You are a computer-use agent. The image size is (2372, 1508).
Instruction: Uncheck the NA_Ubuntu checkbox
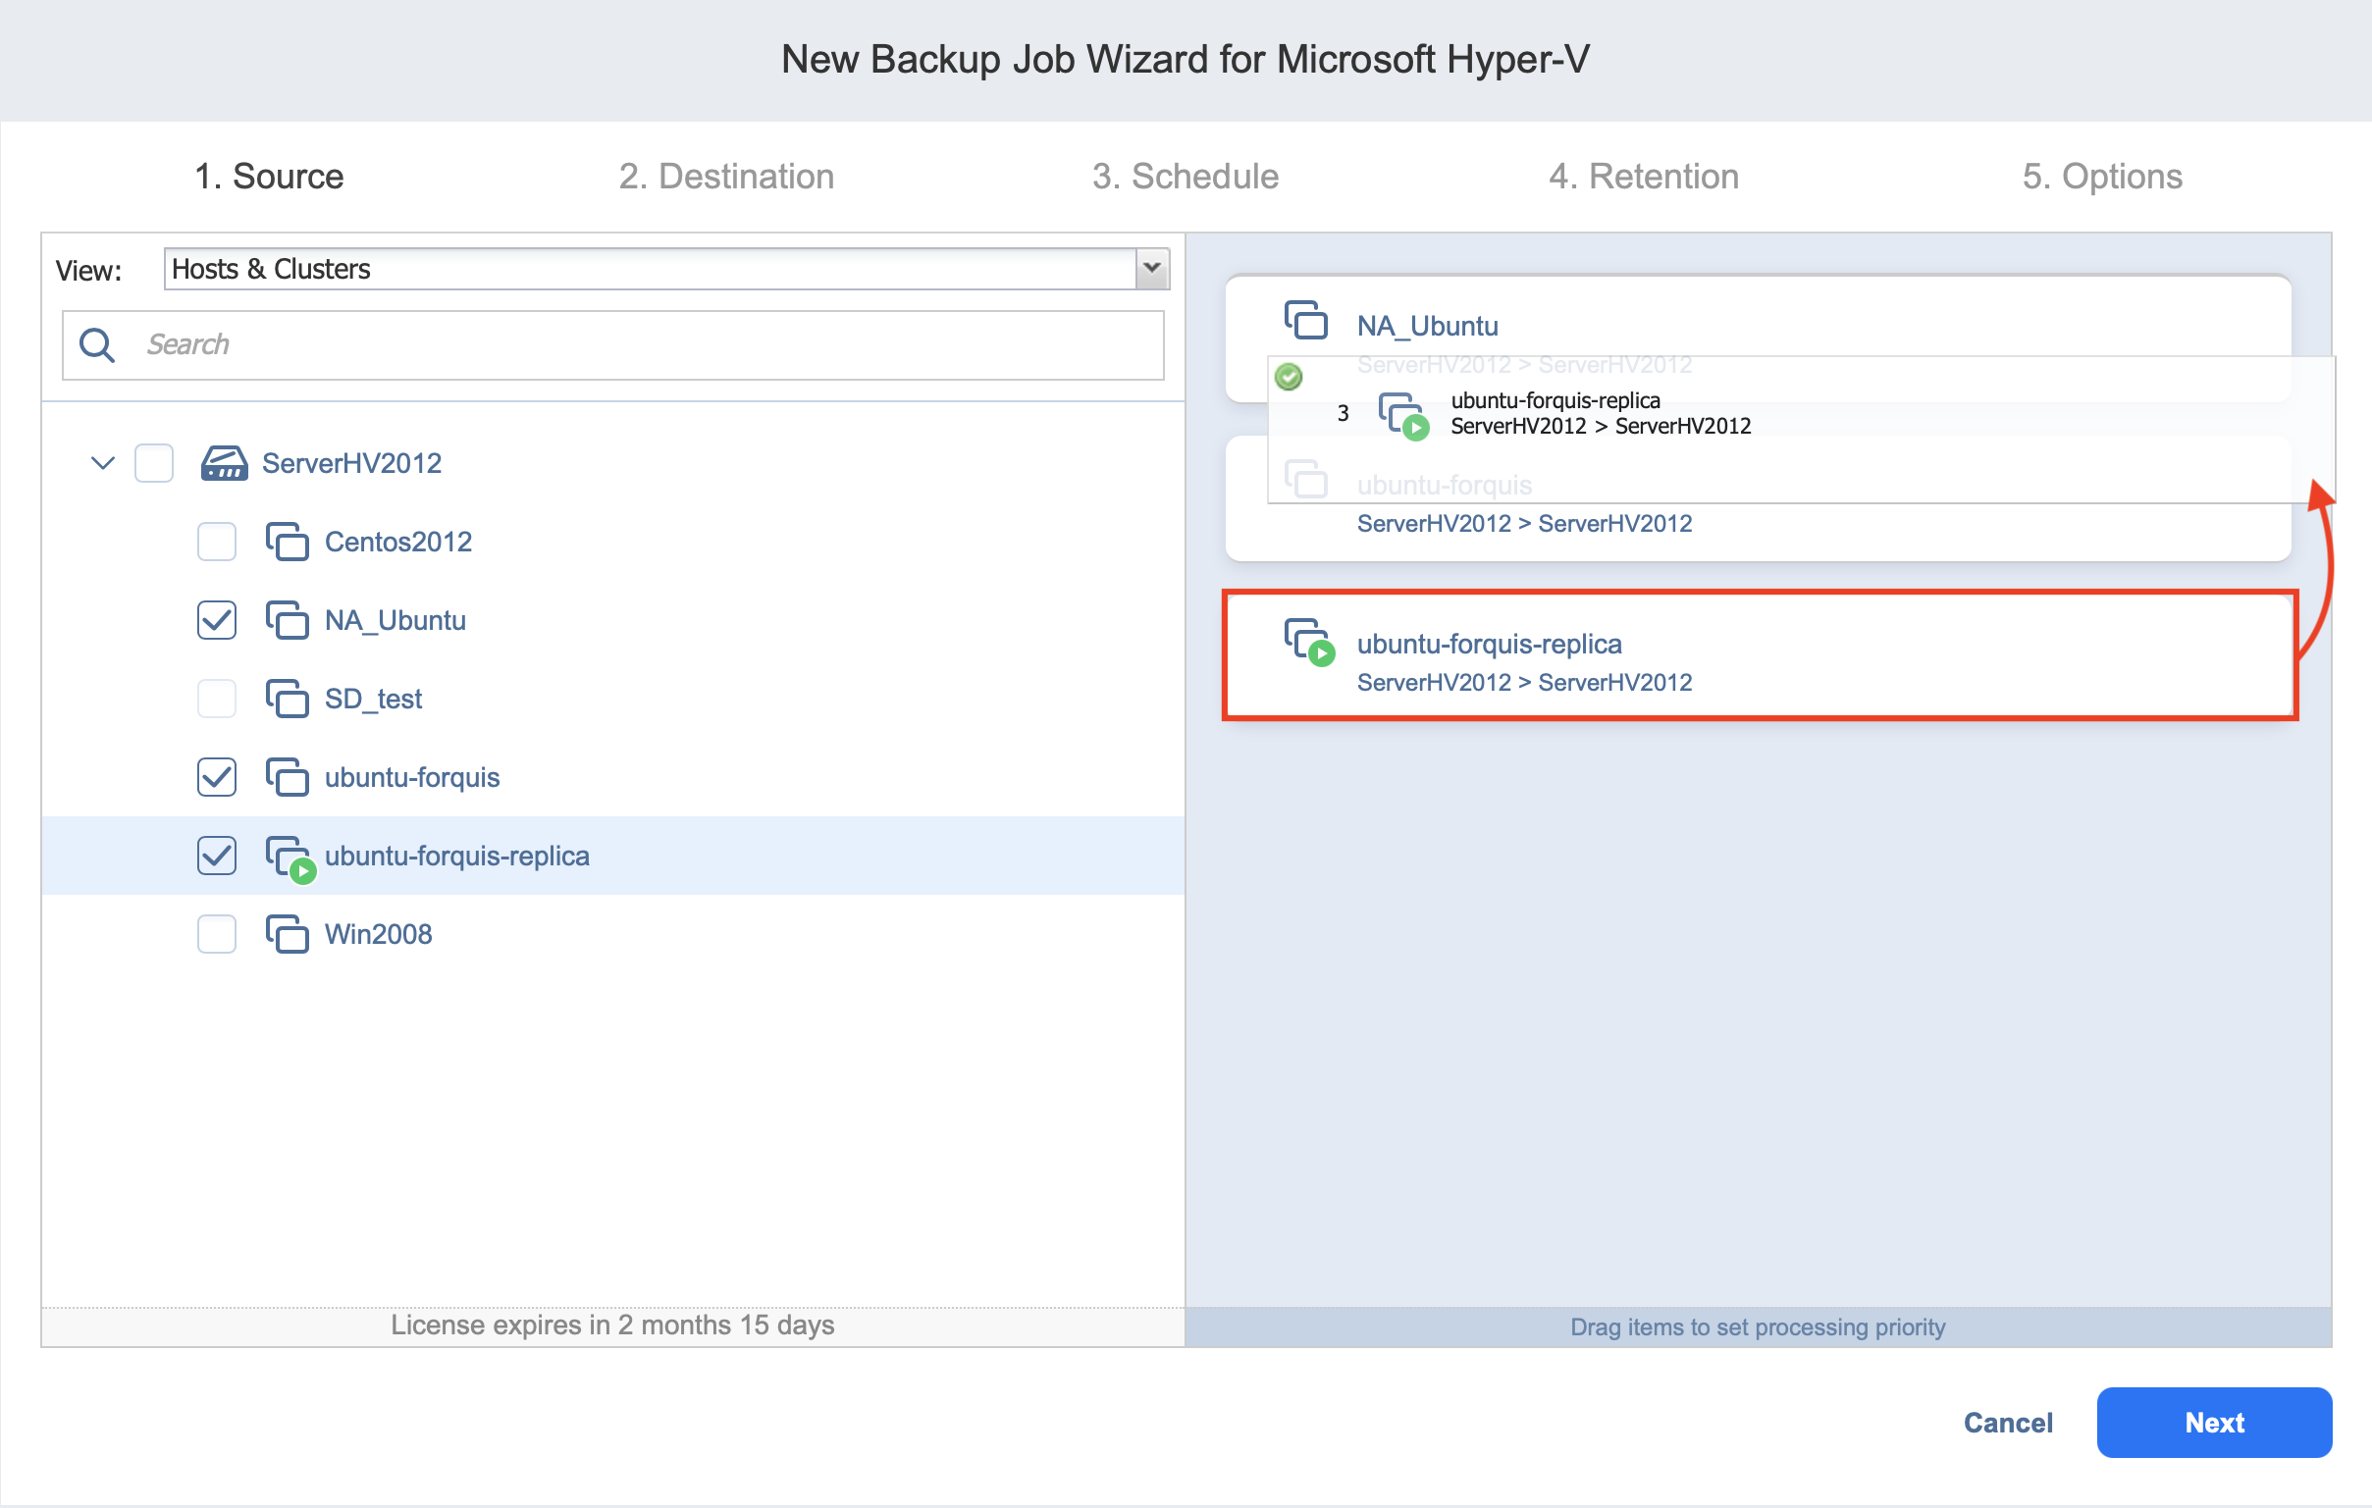217,620
